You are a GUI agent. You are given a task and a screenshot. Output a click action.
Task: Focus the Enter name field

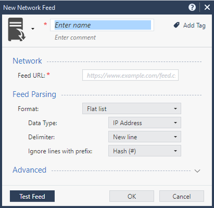102,25
